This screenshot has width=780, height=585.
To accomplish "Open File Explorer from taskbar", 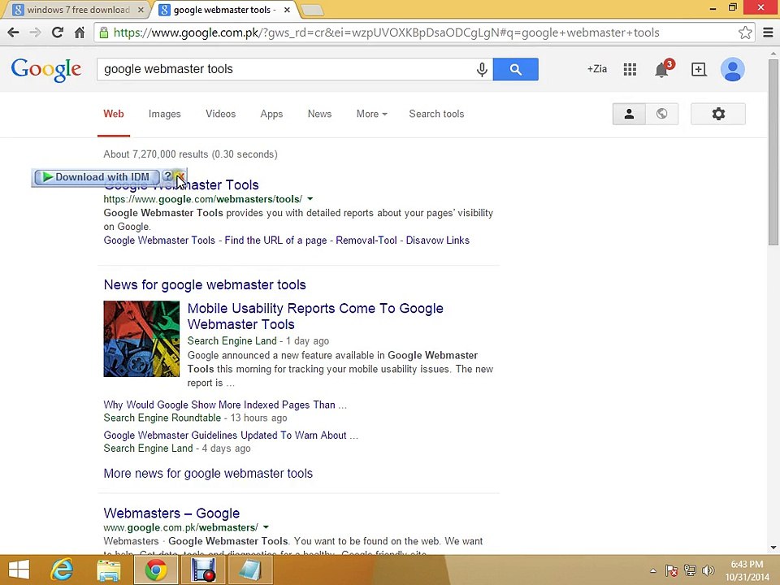I will pos(108,570).
